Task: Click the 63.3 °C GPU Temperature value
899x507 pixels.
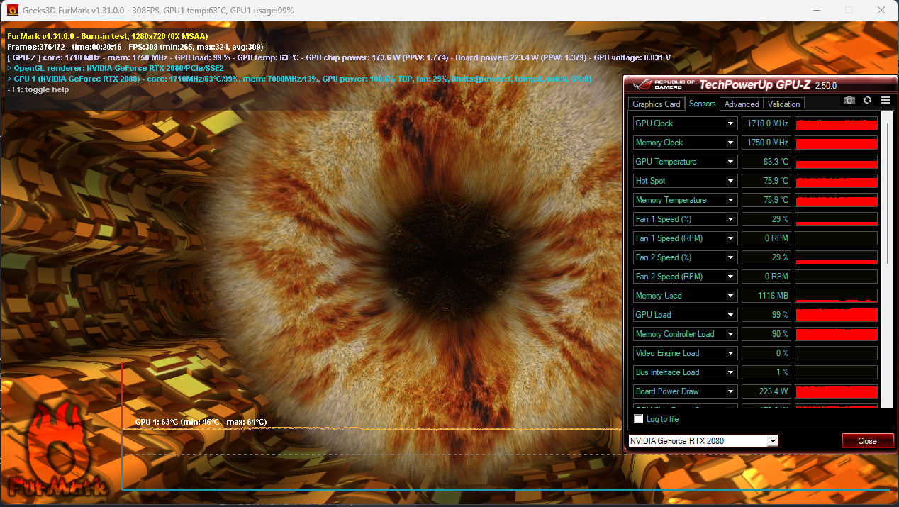Action: [x=766, y=162]
